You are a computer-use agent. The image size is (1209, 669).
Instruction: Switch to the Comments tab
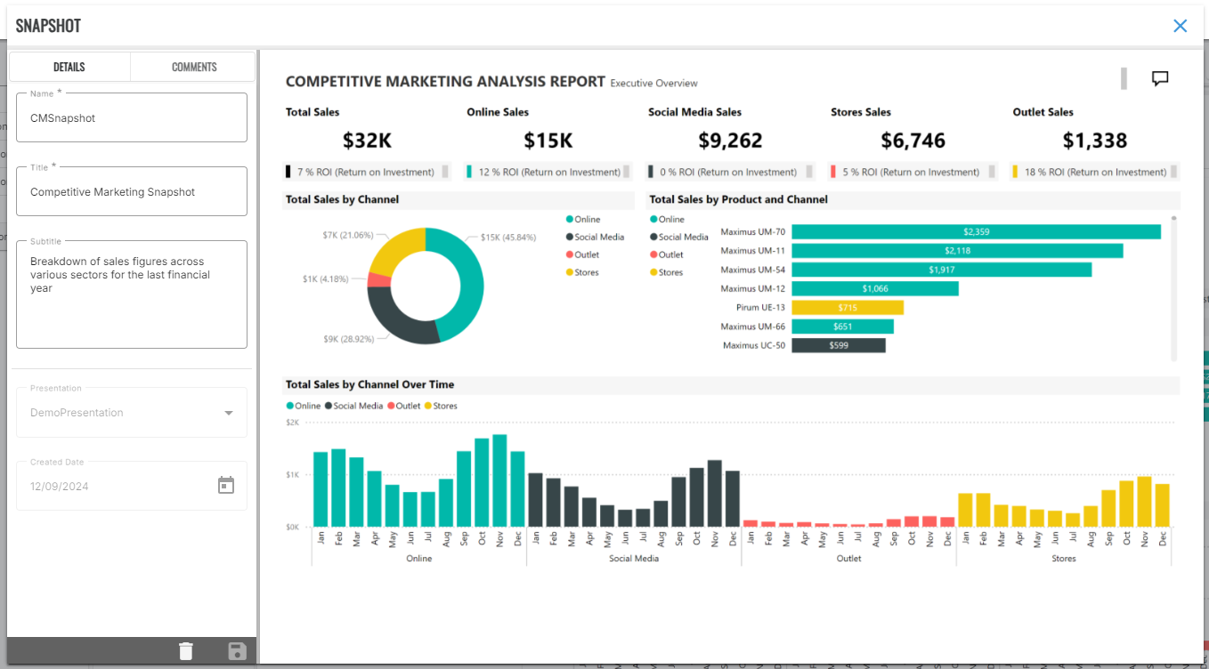(194, 67)
